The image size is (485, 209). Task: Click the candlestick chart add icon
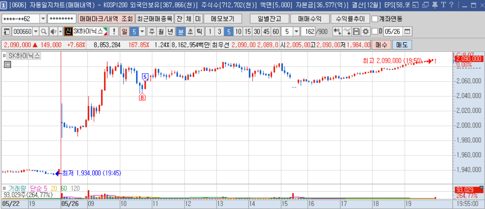pyautogui.click(x=337, y=32)
